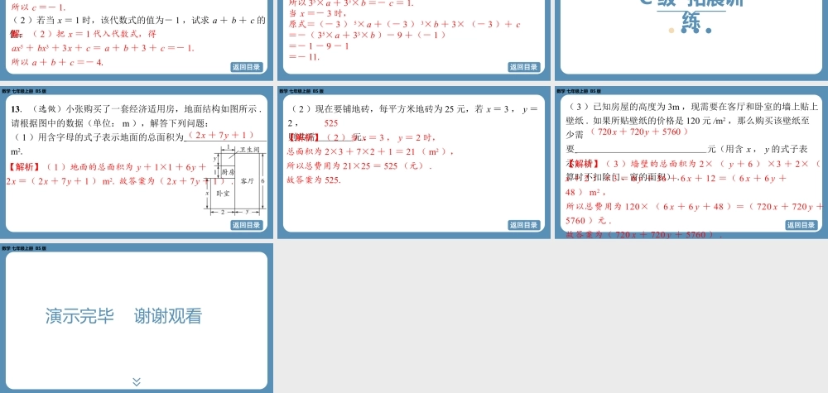Click the 卧室 room in the floor plan
The image size is (828, 393).
(x=222, y=193)
